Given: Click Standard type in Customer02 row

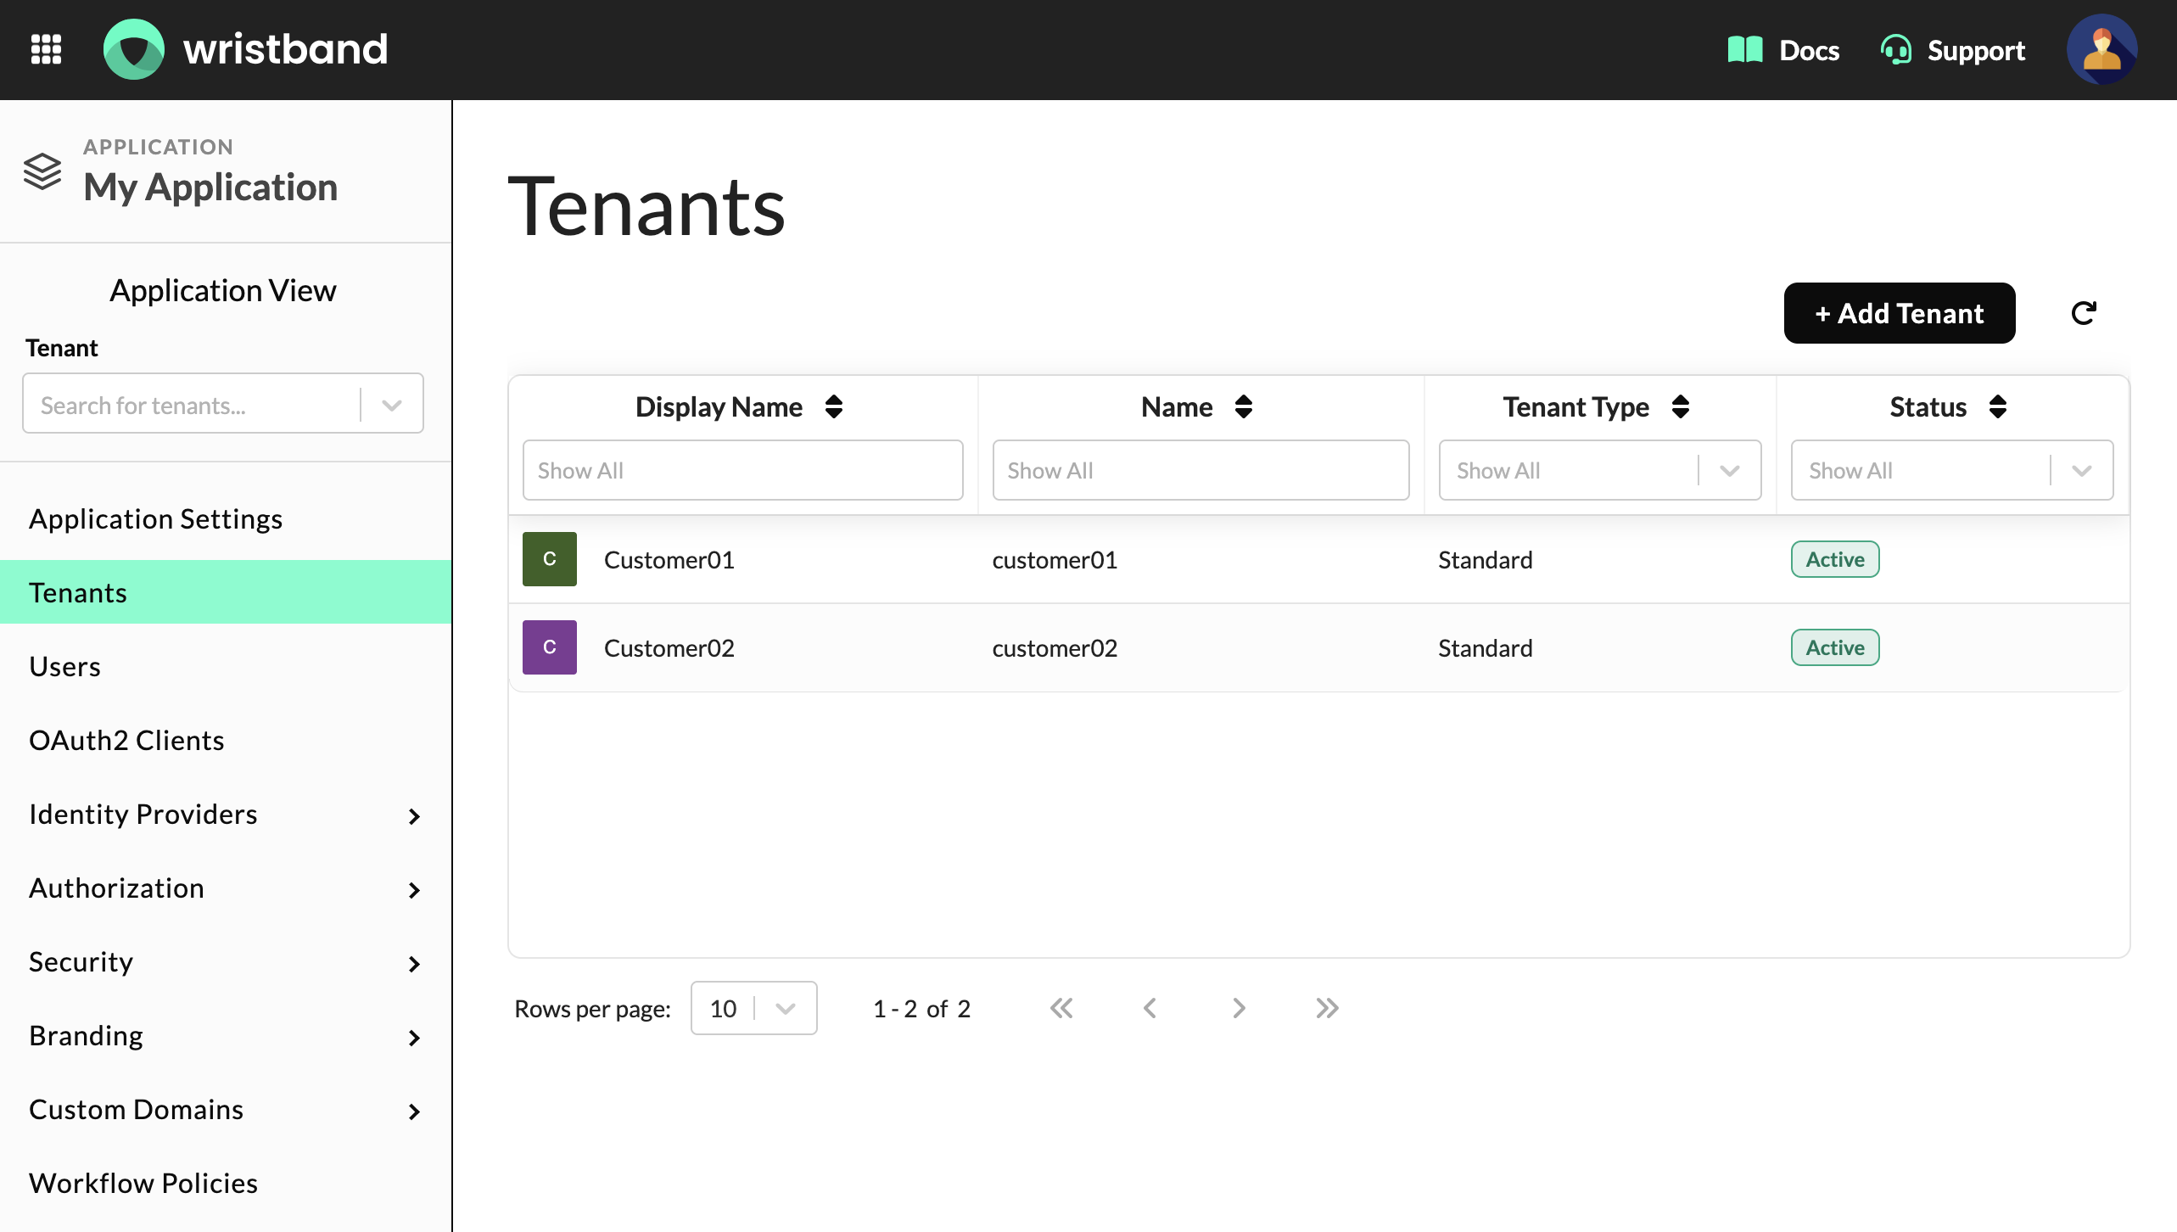Looking at the screenshot, I should (1486, 648).
